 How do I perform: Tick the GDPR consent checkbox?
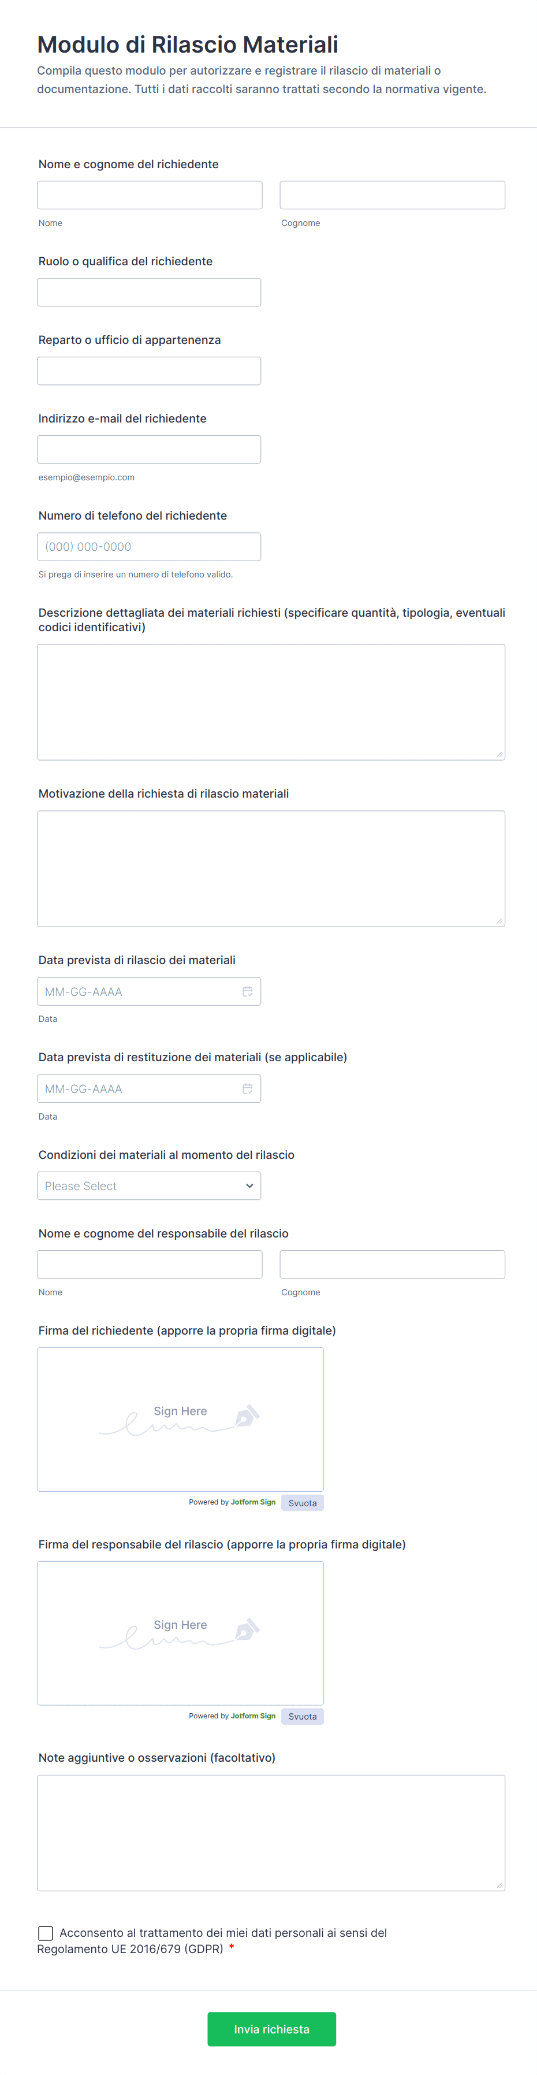[x=46, y=1933]
